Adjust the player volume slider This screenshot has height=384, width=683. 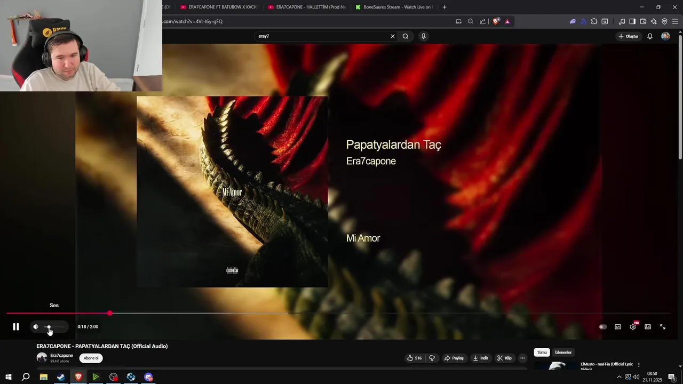pyautogui.click(x=54, y=327)
